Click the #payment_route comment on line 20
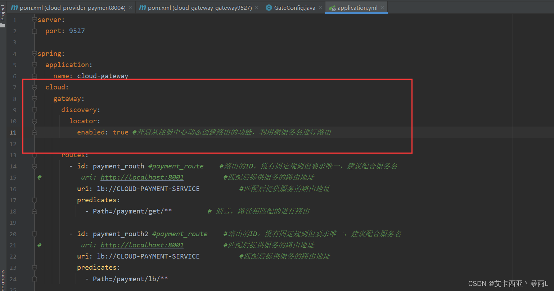The image size is (554, 291). pyautogui.click(x=180, y=234)
